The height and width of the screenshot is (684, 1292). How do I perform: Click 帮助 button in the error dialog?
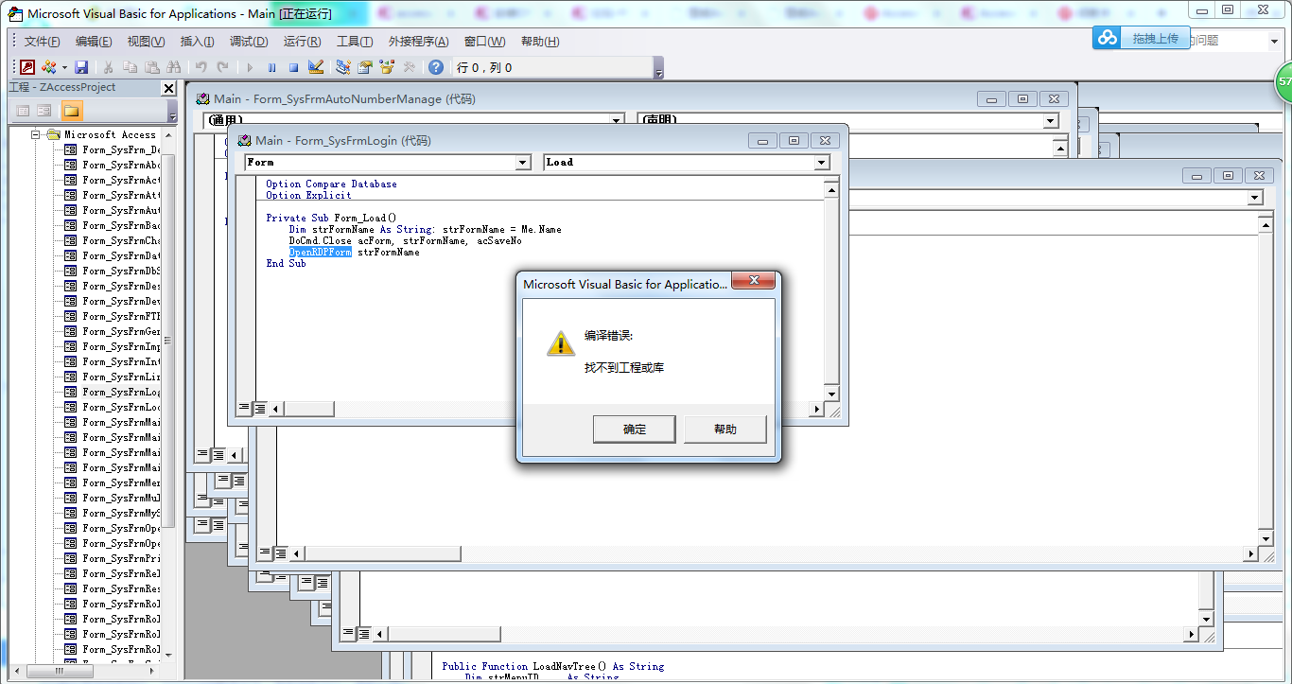pyautogui.click(x=725, y=429)
